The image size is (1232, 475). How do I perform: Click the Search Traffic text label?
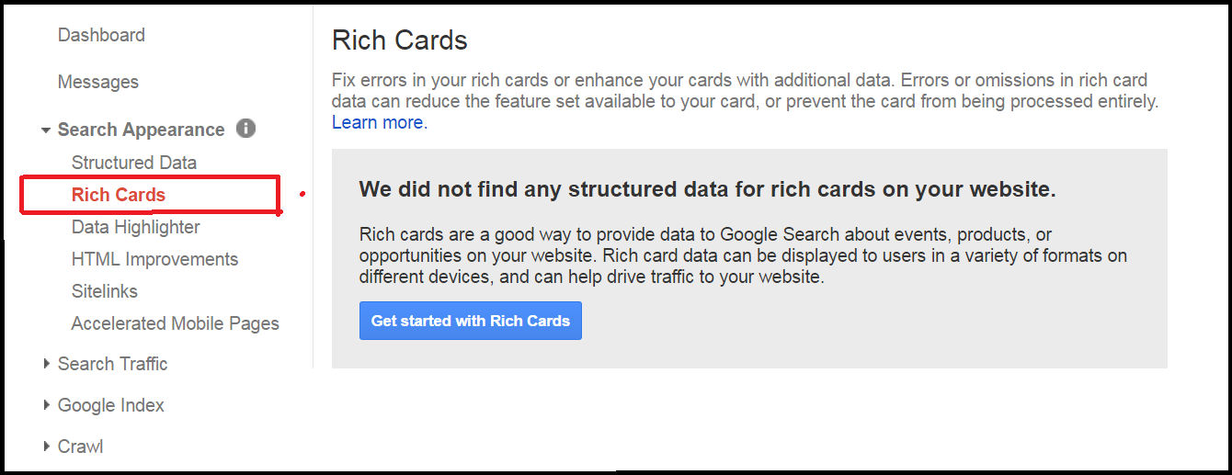pos(112,364)
